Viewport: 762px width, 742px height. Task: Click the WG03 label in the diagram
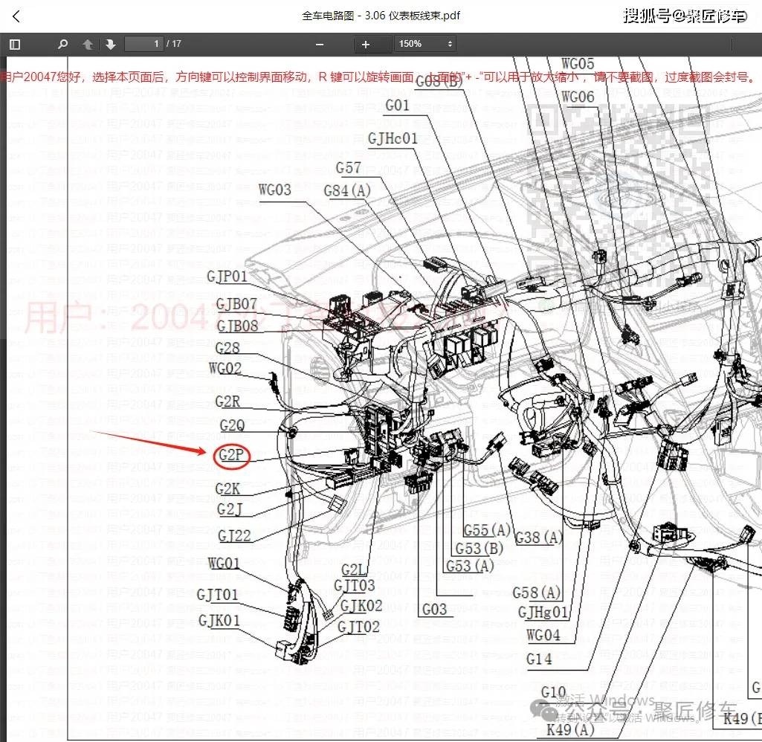[275, 190]
